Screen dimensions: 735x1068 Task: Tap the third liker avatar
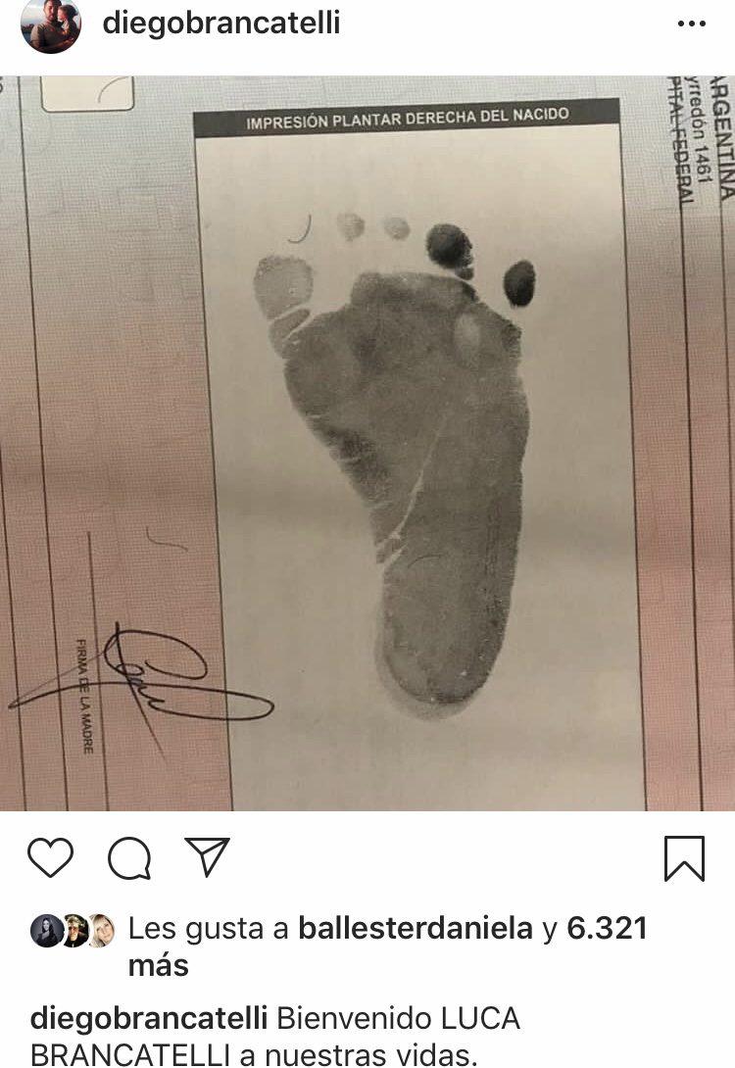click(x=102, y=931)
